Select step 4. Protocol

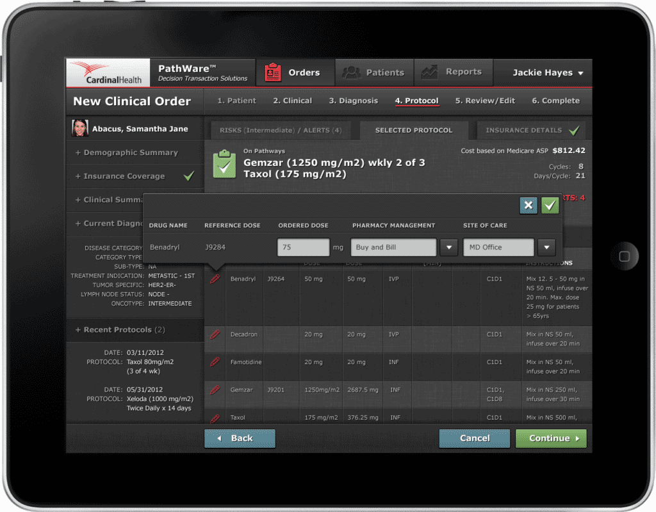pos(416,101)
